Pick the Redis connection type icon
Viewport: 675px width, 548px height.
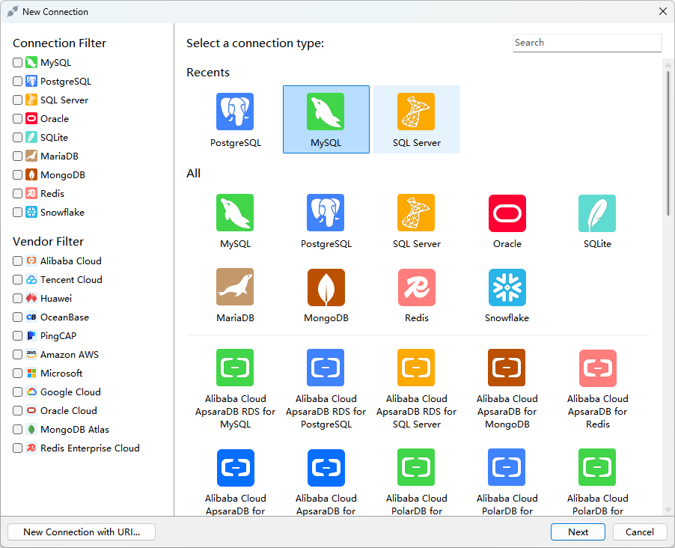coord(417,287)
